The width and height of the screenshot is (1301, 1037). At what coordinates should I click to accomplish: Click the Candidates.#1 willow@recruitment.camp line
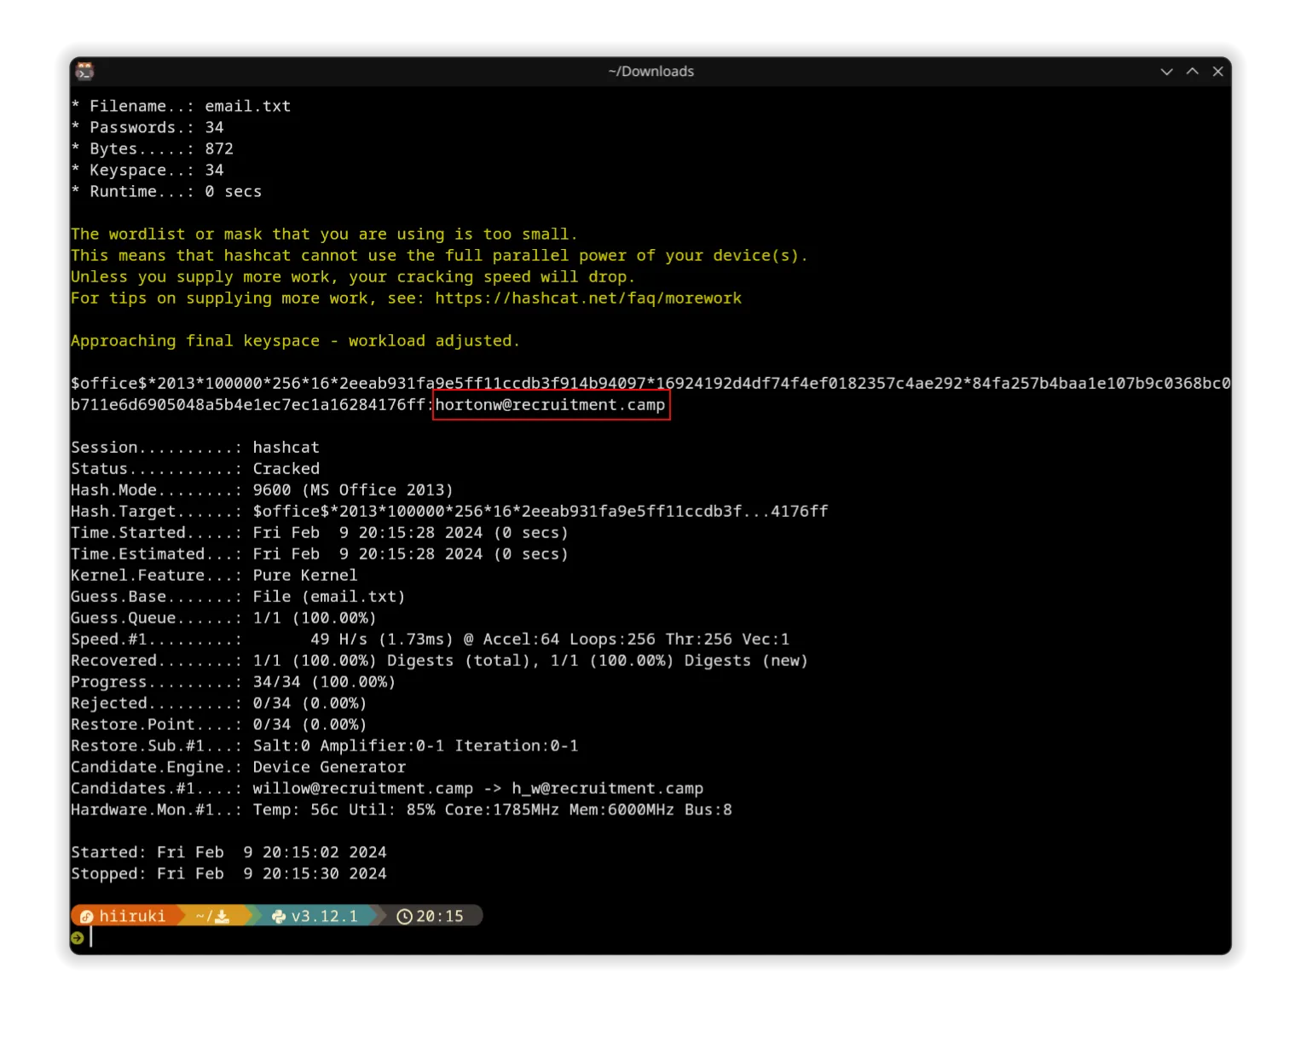click(387, 789)
